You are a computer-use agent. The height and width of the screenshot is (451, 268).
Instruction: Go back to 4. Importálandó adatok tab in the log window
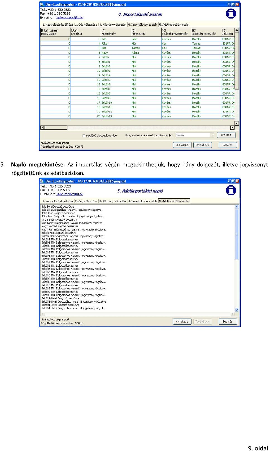click(x=142, y=201)
